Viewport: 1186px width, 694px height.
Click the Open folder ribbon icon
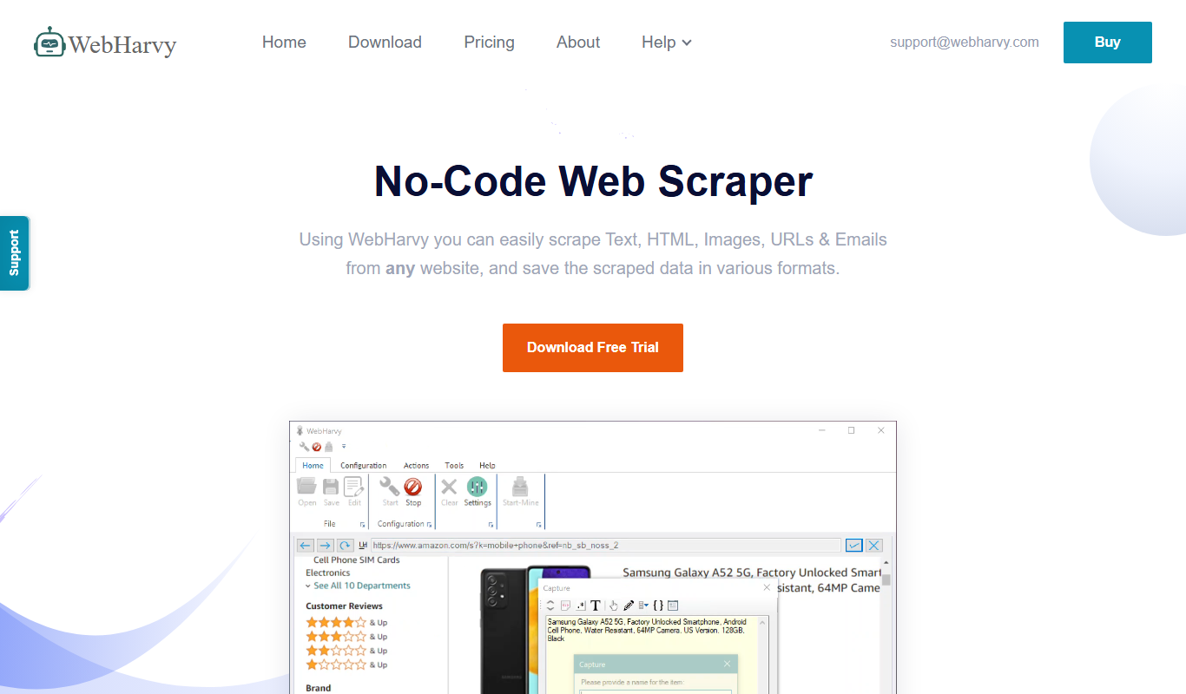coord(306,492)
